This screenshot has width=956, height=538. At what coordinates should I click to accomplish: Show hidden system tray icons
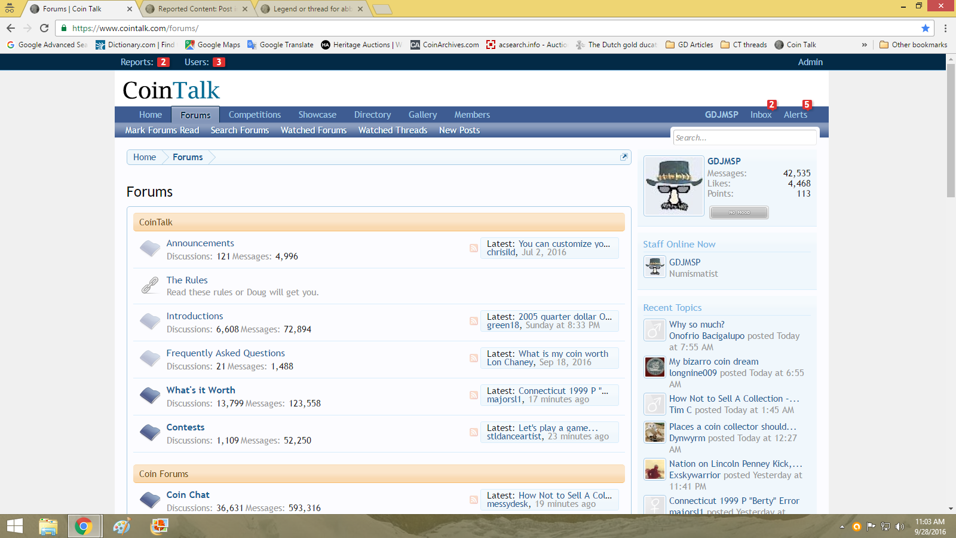[842, 527]
